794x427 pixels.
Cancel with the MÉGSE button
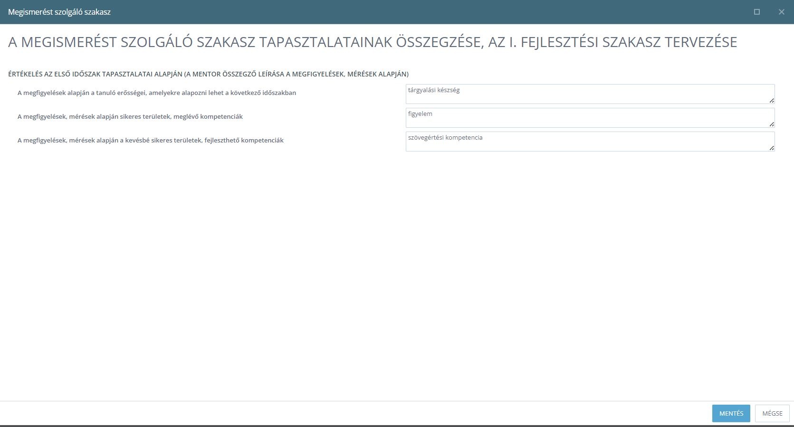(x=772, y=413)
